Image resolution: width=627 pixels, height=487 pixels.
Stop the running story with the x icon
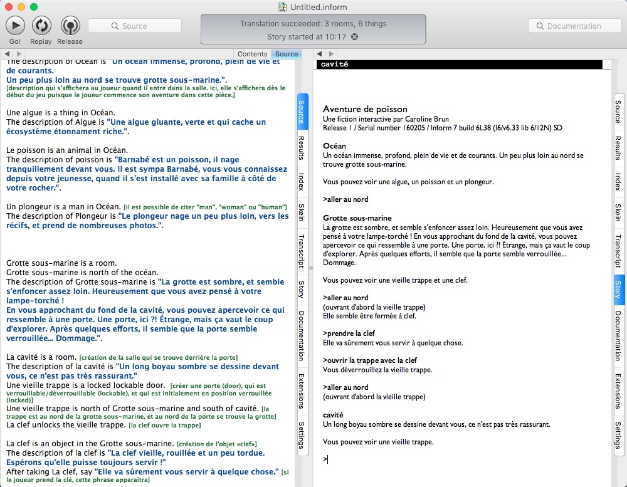[x=354, y=37]
